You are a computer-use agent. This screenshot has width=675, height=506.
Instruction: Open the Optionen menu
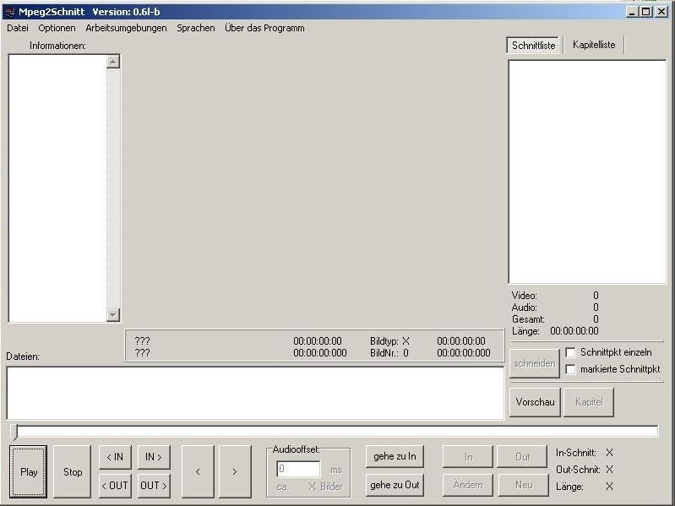57,28
